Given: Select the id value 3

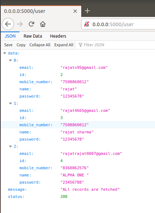Looking at the screenshot, I should 61,118.
